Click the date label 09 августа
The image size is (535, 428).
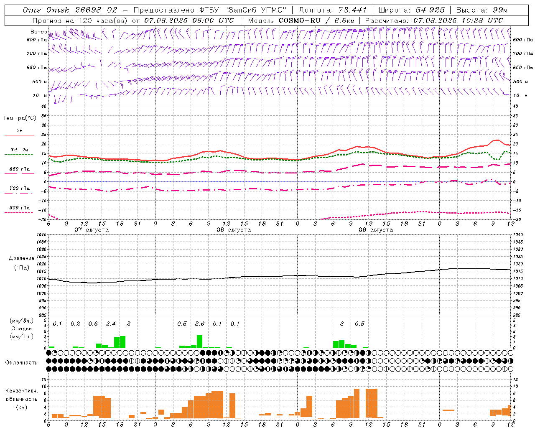click(376, 230)
